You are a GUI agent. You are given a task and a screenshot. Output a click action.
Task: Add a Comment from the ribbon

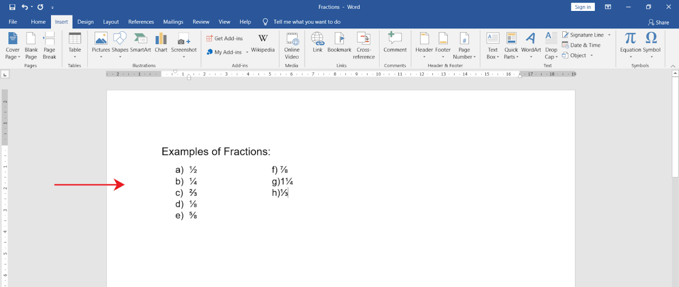395,43
